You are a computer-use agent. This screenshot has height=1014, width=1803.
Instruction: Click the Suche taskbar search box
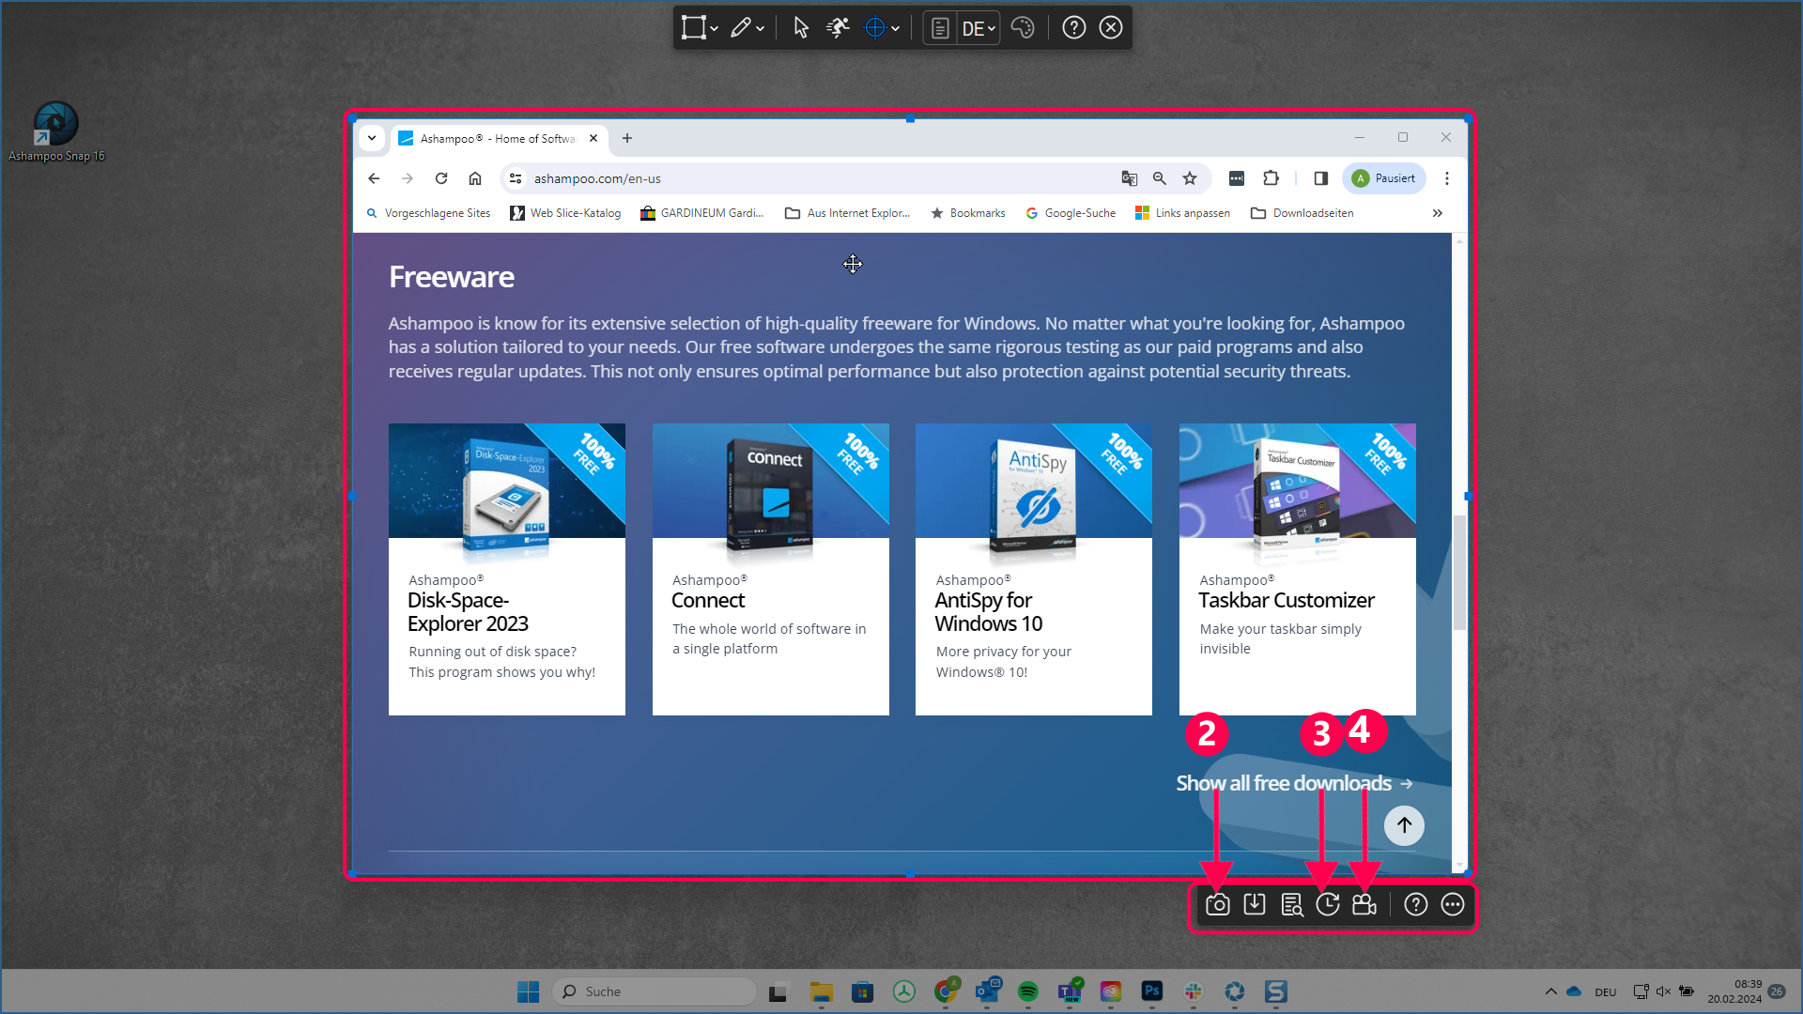(655, 991)
